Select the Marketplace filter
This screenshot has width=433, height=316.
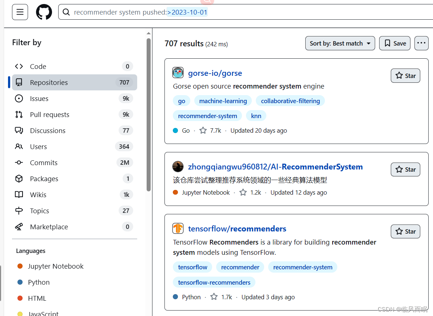[75, 227]
